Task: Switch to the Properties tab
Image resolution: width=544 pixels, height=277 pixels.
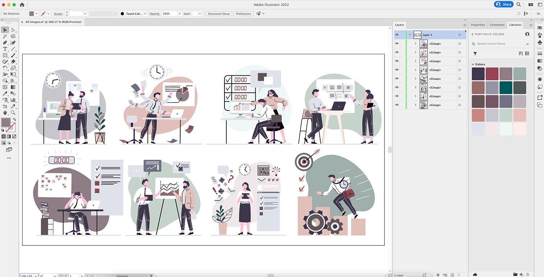Action: [x=478, y=25]
